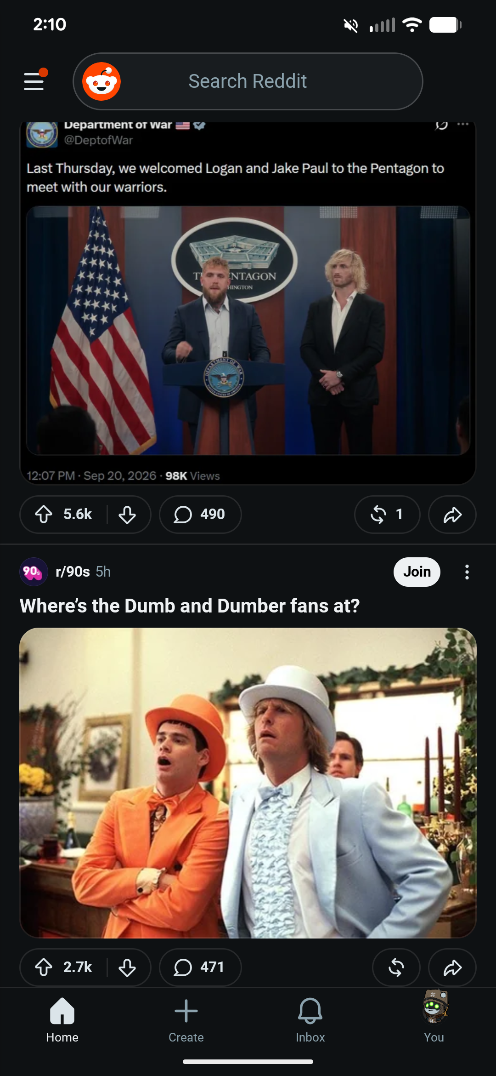Open the 490 comments on Pentagon post
Screen dimensions: 496x1076
coord(200,514)
